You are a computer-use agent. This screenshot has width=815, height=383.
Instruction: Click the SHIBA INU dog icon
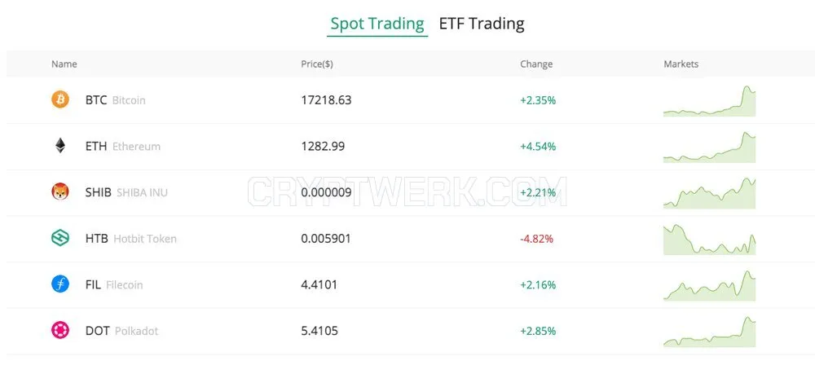tap(59, 191)
